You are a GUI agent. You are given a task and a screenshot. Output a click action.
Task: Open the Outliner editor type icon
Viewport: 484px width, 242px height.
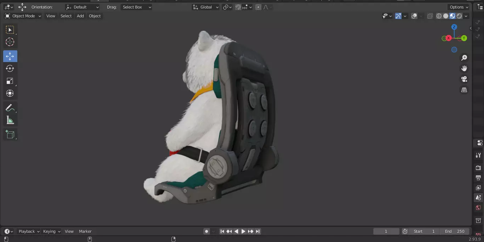(x=480, y=7)
